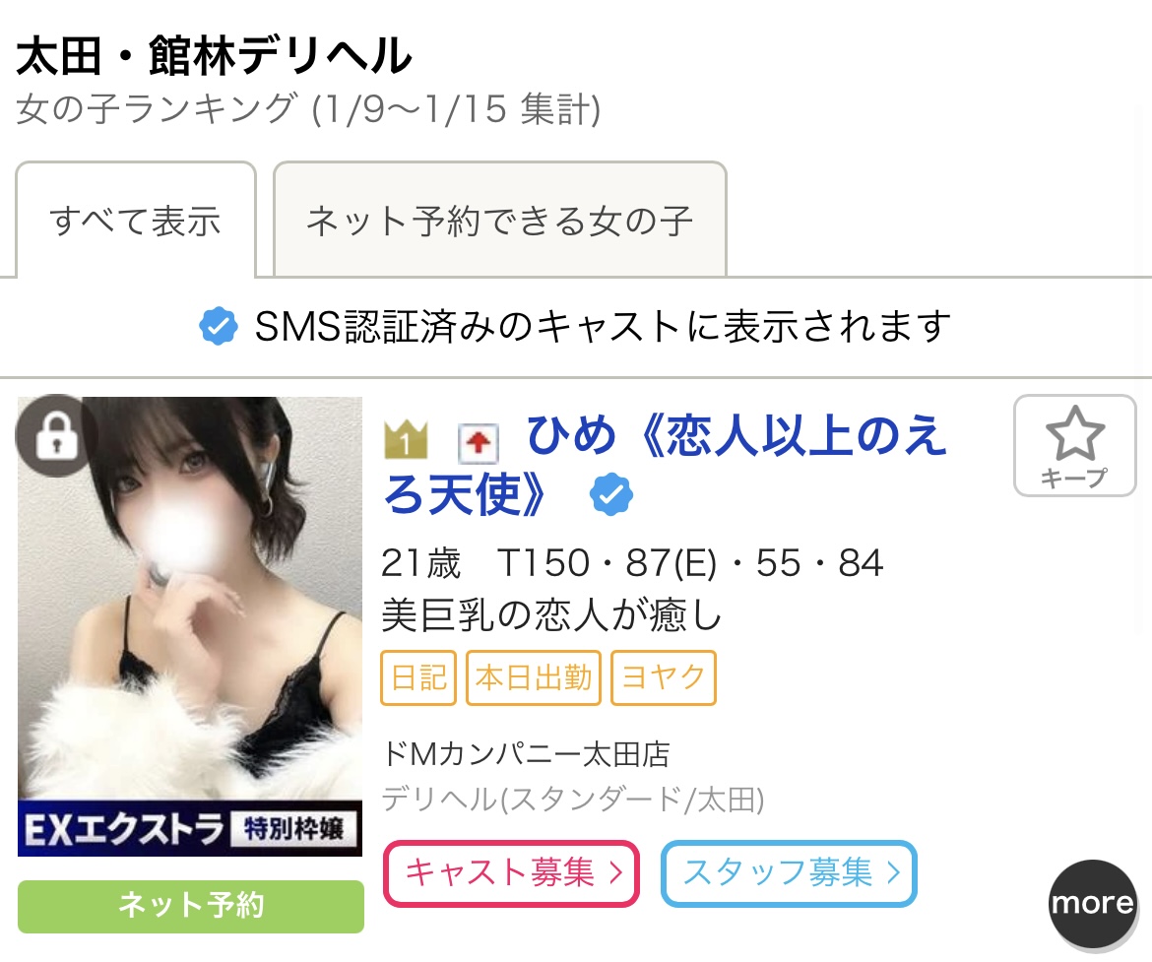
Task: Open the ドMカンパニー太田店 shop link
Action: pyautogui.click(x=526, y=755)
